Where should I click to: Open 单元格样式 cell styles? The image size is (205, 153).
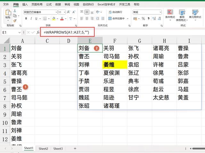[x=195, y=15]
